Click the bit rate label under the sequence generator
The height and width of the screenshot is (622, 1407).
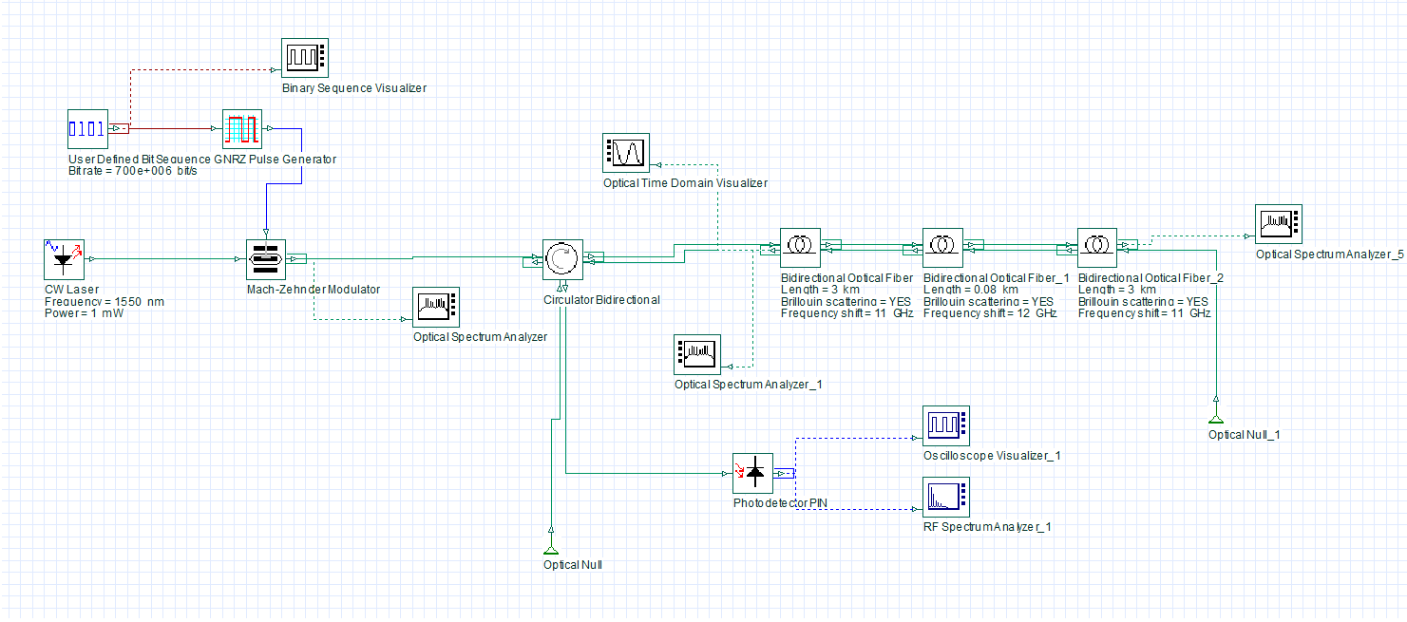131,172
